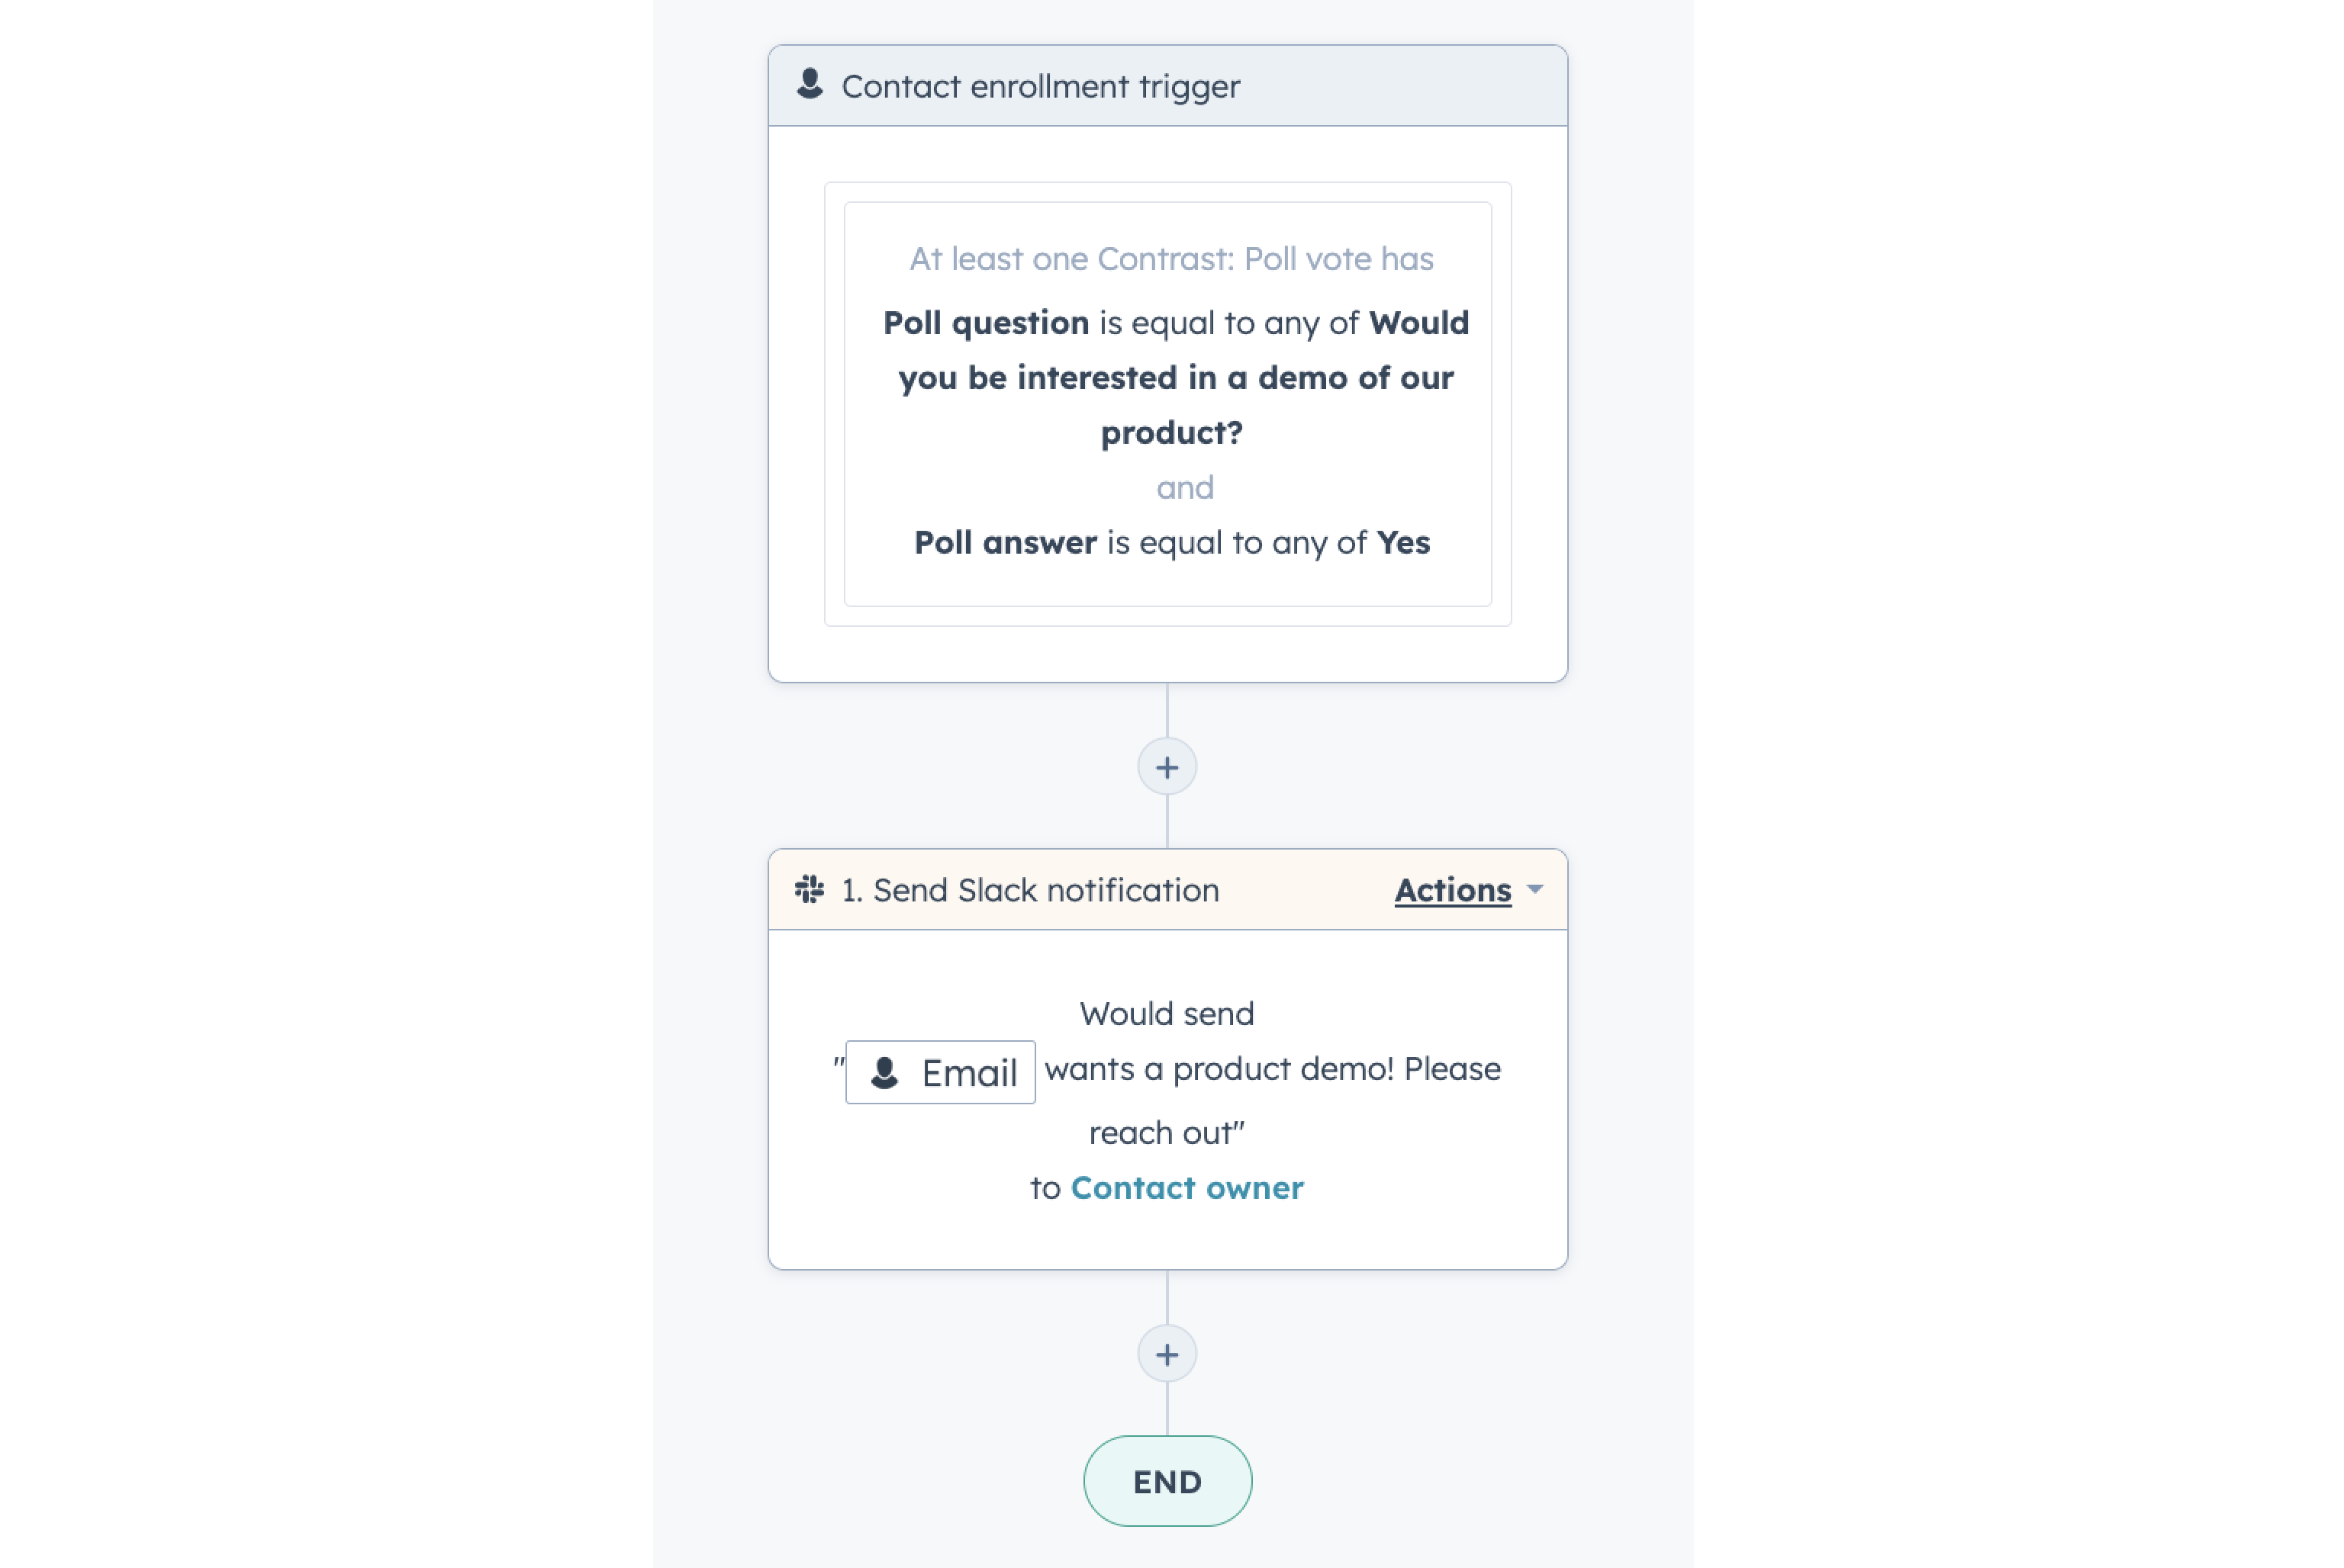2344x1568 pixels.
Task: Select the condition box inside the trigger card
Action: click(1167, 400)
